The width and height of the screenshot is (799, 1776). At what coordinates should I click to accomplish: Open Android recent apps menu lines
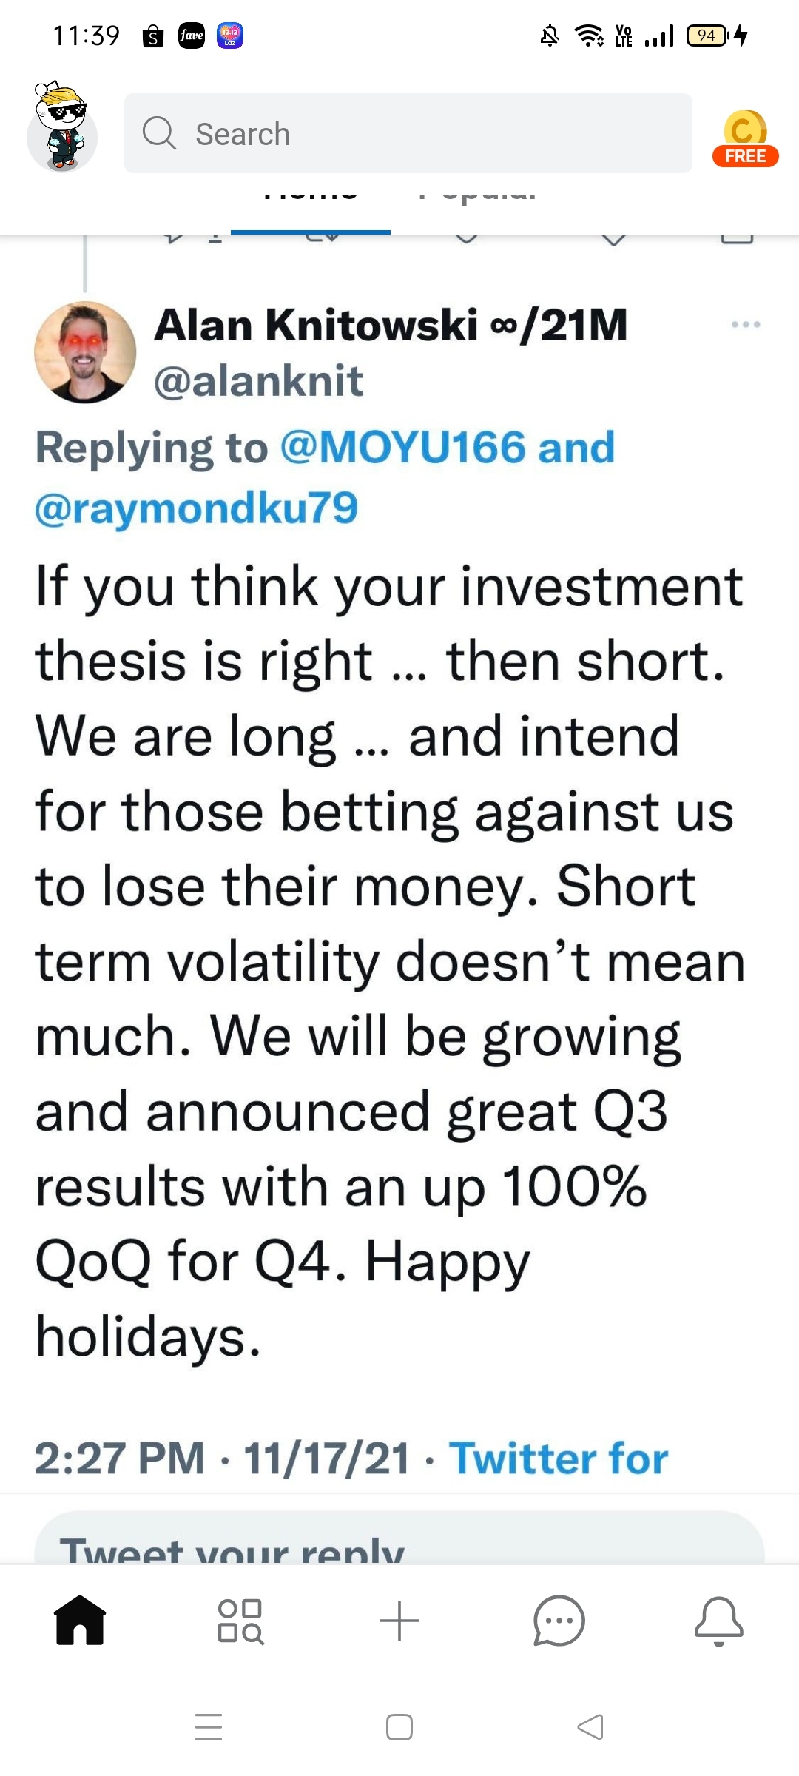(209, 1727)
